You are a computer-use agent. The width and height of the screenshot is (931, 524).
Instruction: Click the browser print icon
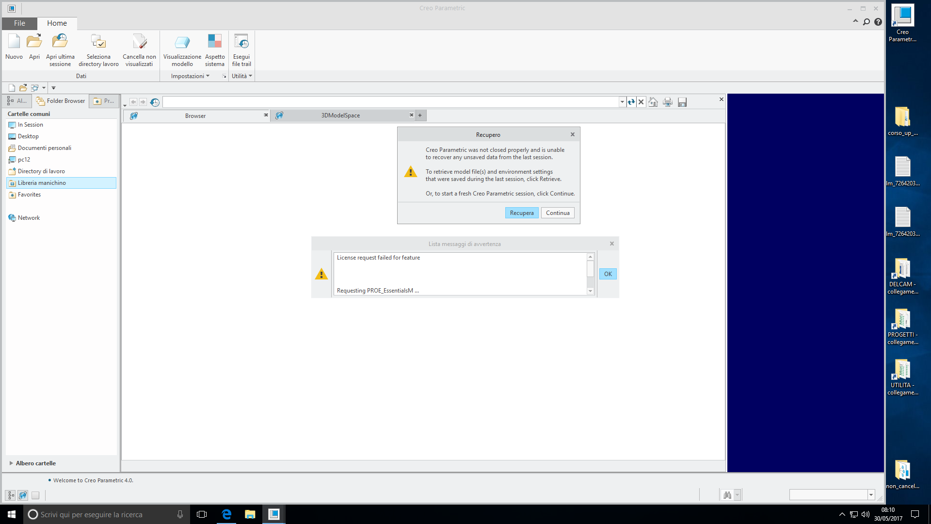[668, 102]
